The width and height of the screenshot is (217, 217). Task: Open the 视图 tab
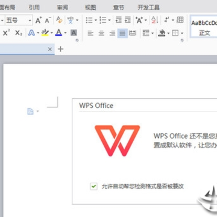click(90, 8)
